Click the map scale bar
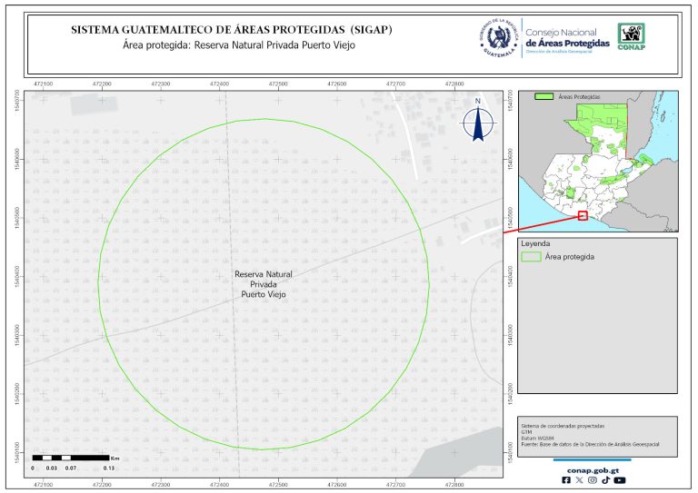 coord(71,458)
